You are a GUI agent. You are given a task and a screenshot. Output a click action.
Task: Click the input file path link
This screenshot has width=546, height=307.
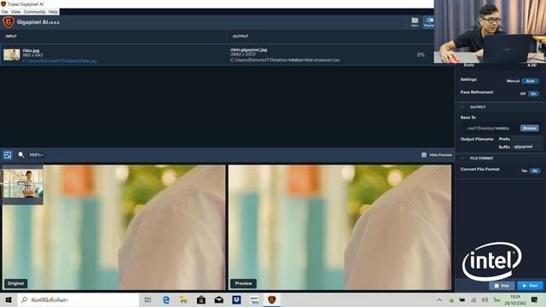[60, 61]
